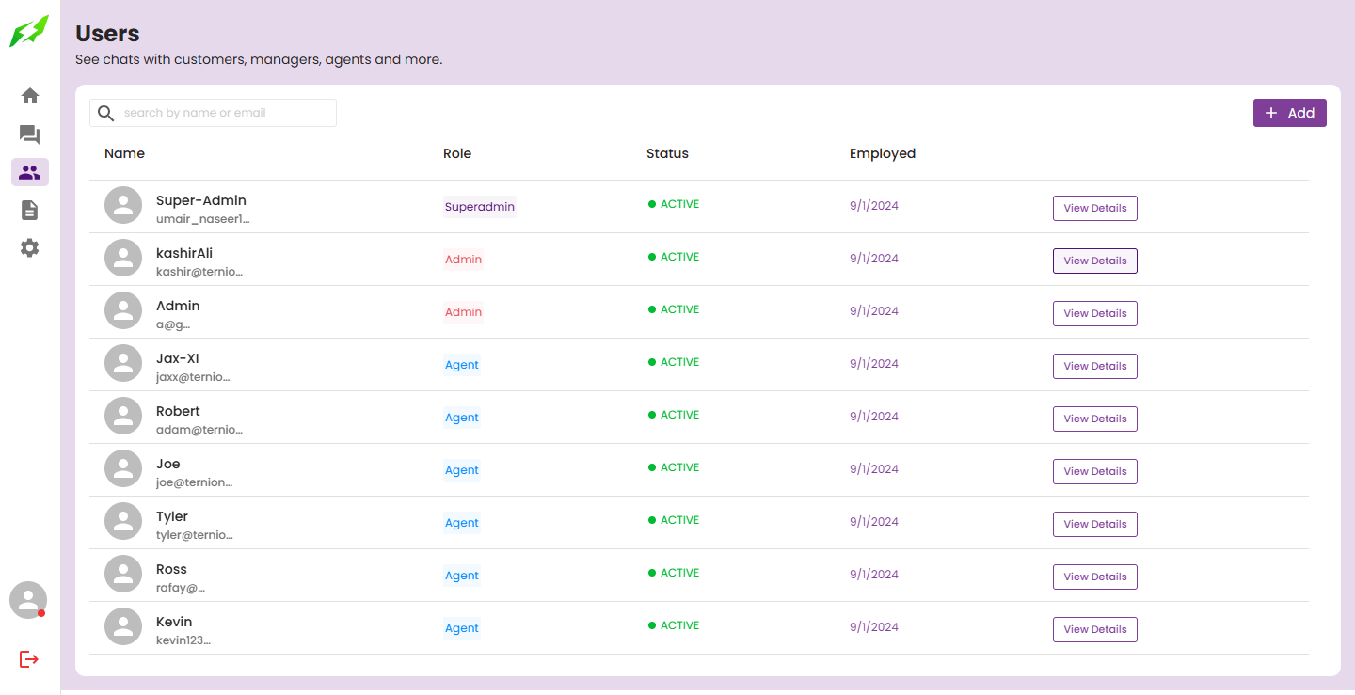Screen dimensions: 1355x695
Task: Click Super-Admin's avatar picture
Action: 123,205
